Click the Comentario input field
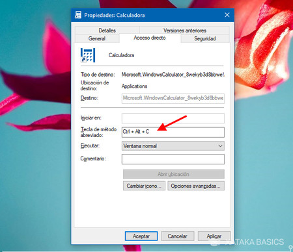The height and width of the screenshot is (252, 293). coord(173,159)
